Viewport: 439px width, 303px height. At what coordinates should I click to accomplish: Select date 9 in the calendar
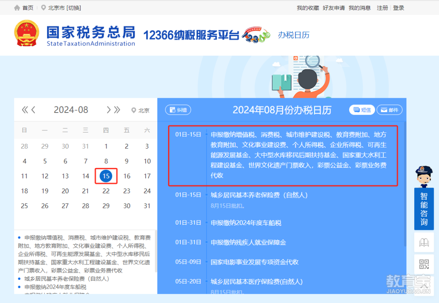tap(126, 161)
